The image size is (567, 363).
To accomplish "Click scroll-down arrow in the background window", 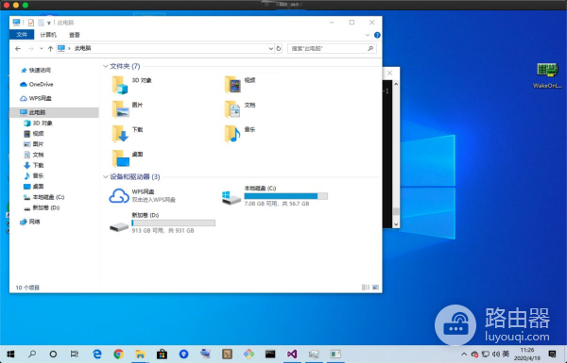I will (x=396, y=224).
